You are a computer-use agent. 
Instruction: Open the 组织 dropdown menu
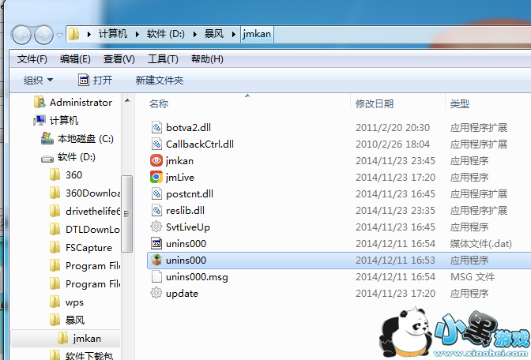pos(38,81)
